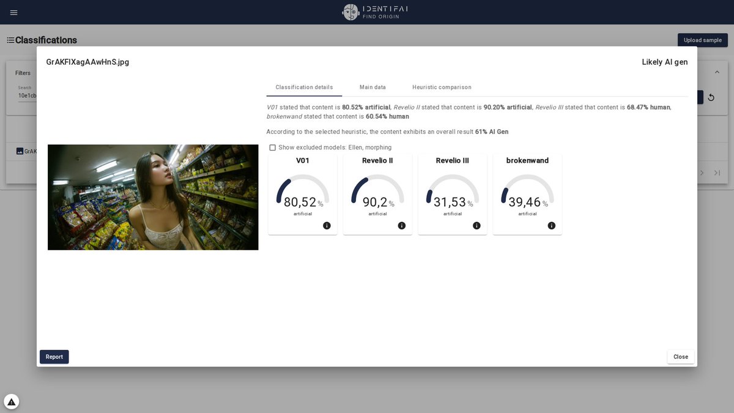Viewport: 734px width, 413px height.
Task: View brokenwand model information icon
Action: (x=551, y=225)
